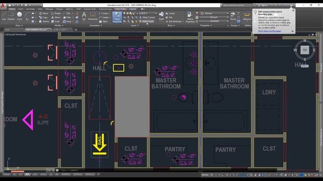Open a new drawing tab plus button
Screen dimensions: 323x181
tap(76, 30)
